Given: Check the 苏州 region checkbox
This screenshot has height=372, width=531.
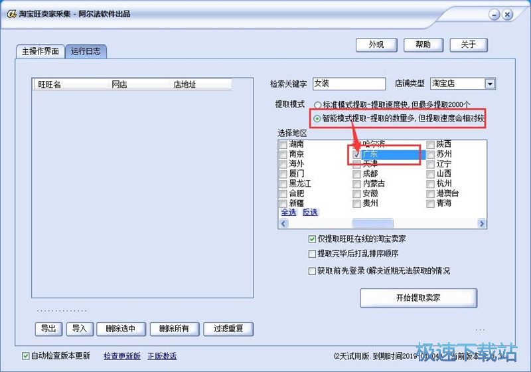Looking at the screenshot, I should point(430,155).
